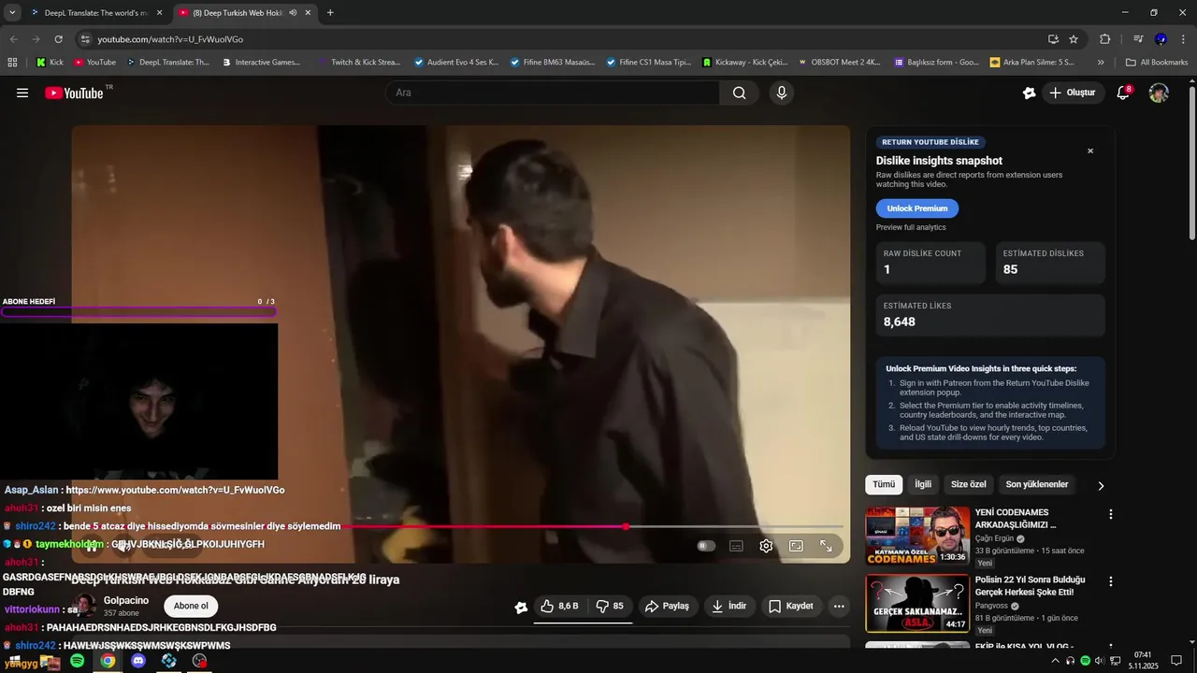Expand hidden bookmarks with the chevron
The height and width of the screenshot is (673, 1197).
point(1101,63)
